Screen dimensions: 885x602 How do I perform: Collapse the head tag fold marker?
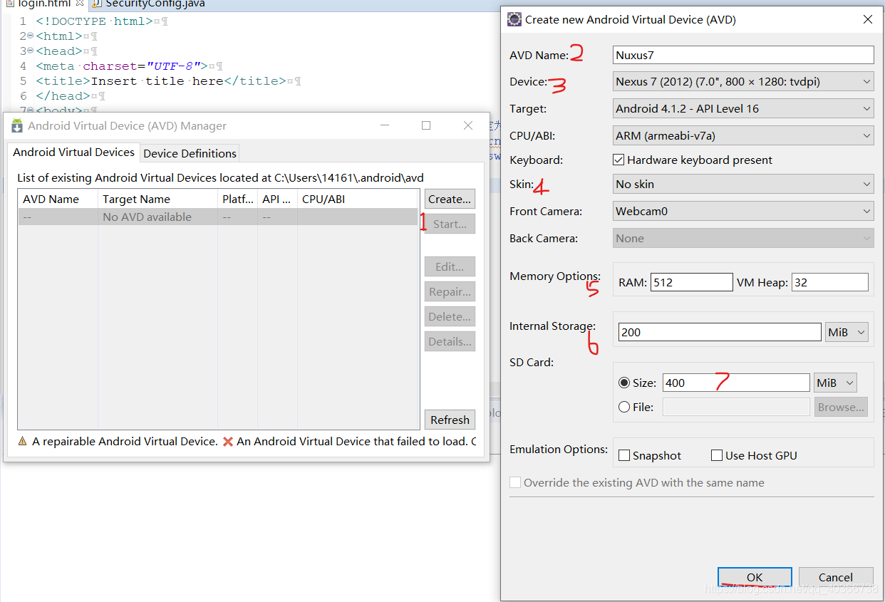31,51
